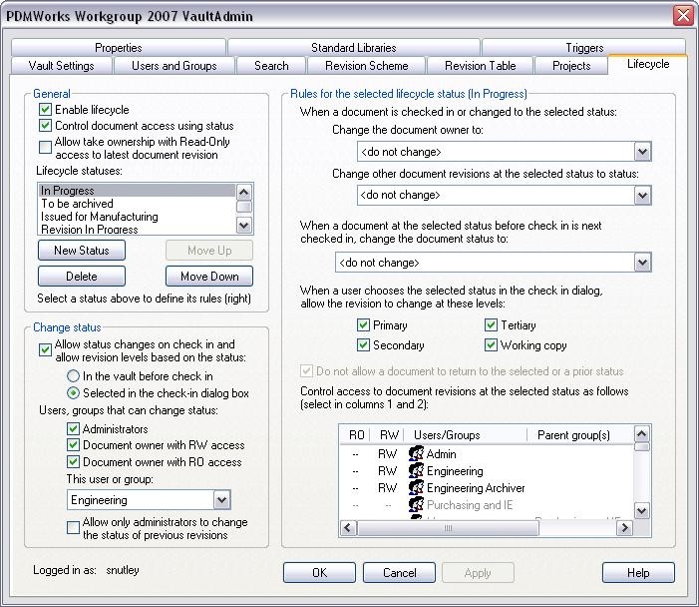
Task: Click lifecycle statuses list scrollbar thumb
Action: click(244, 207)
